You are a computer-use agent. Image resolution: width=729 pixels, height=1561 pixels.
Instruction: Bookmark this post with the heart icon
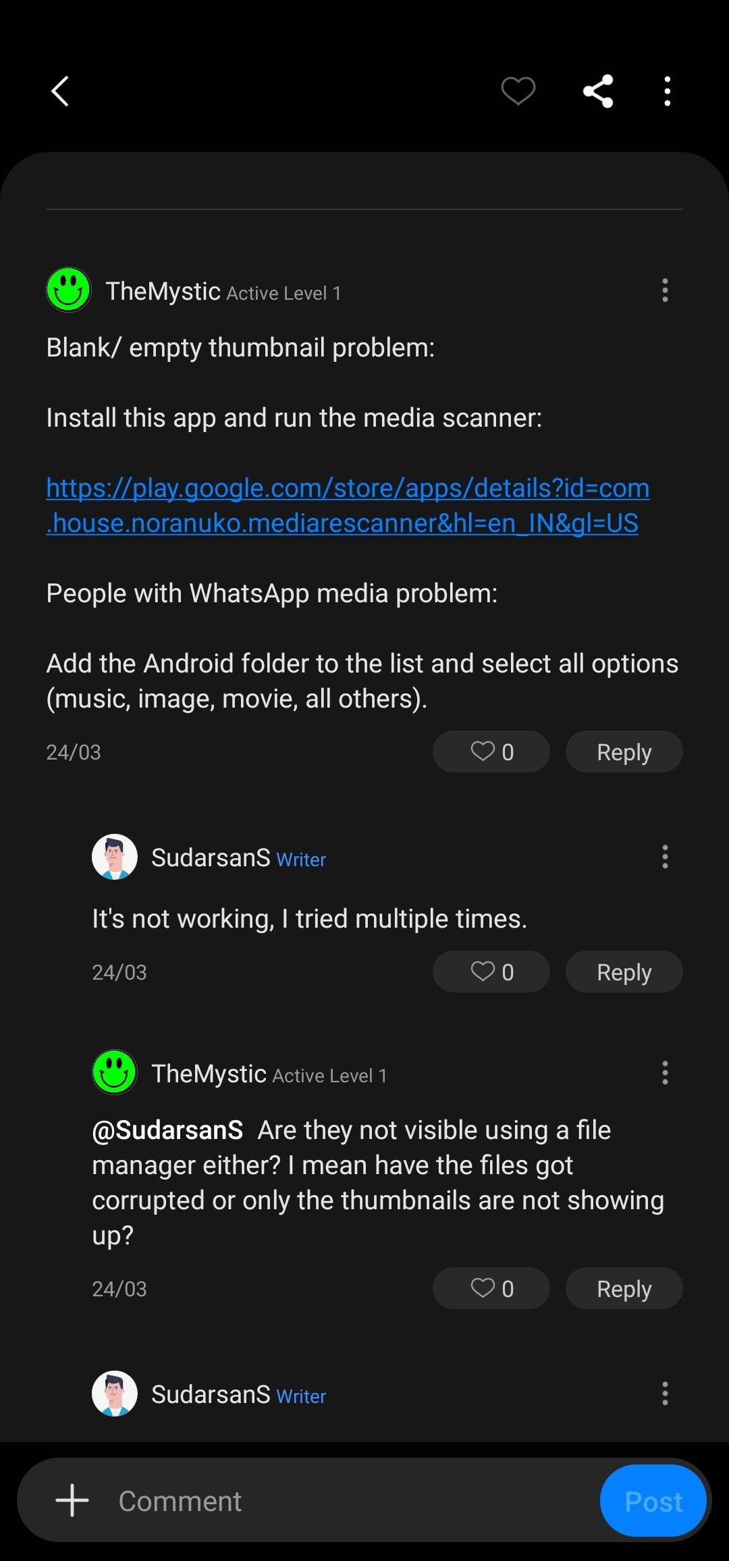click(x=518, y=91)
